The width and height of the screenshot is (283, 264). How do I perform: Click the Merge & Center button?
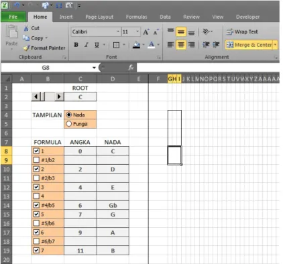click(249, 45)
